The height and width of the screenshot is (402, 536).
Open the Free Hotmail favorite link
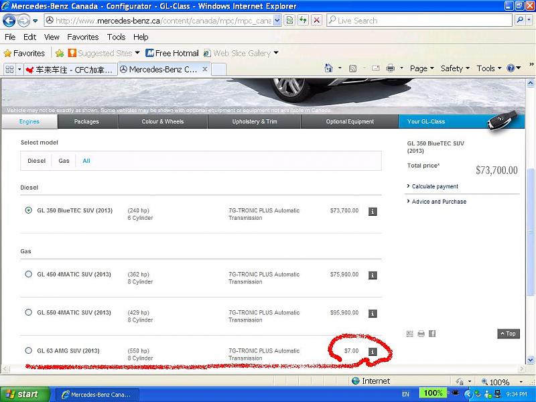coord(172,54)
